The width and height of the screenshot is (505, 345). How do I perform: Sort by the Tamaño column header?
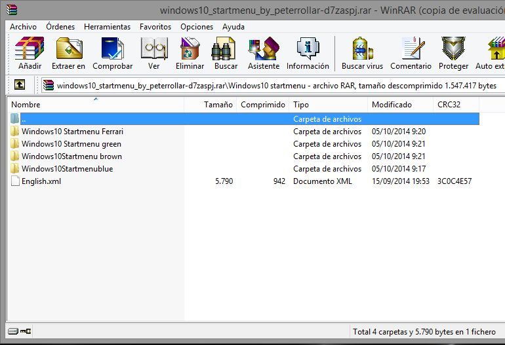tap(211, 105)
